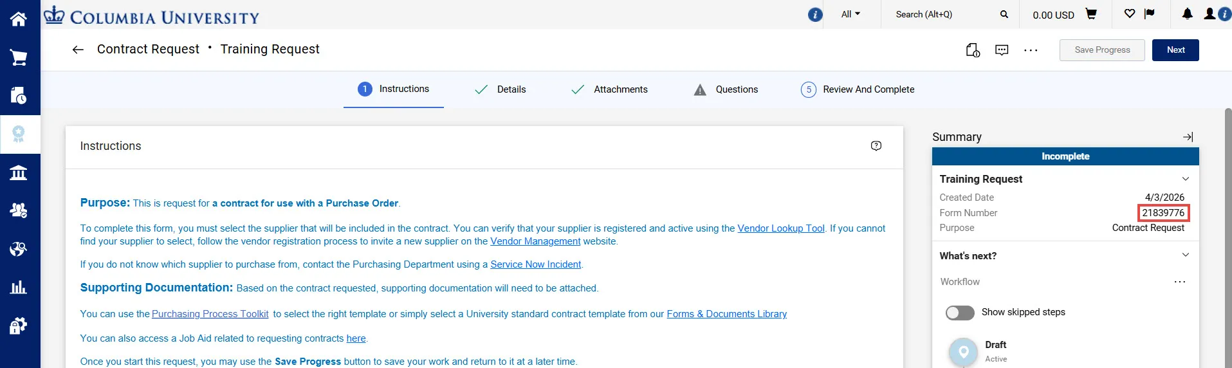1232x368 pixels.
Task: Click the blue info icon left of All
Action: click(x=815, y=14)
